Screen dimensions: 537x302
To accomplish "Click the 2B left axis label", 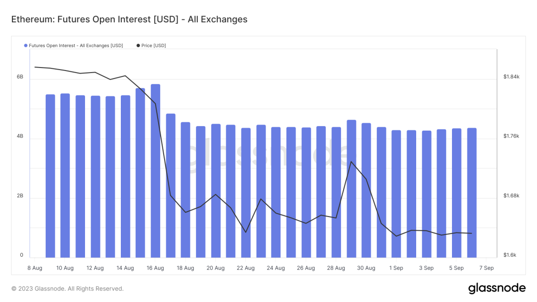I will pos(20,196).
